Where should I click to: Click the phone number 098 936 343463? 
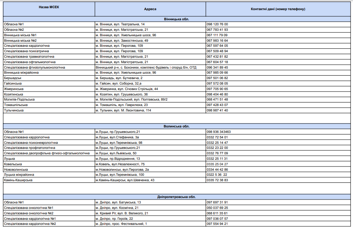219,132
